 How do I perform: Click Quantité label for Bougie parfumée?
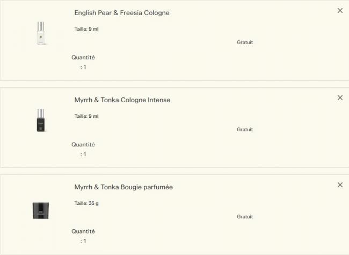[83, 232]
